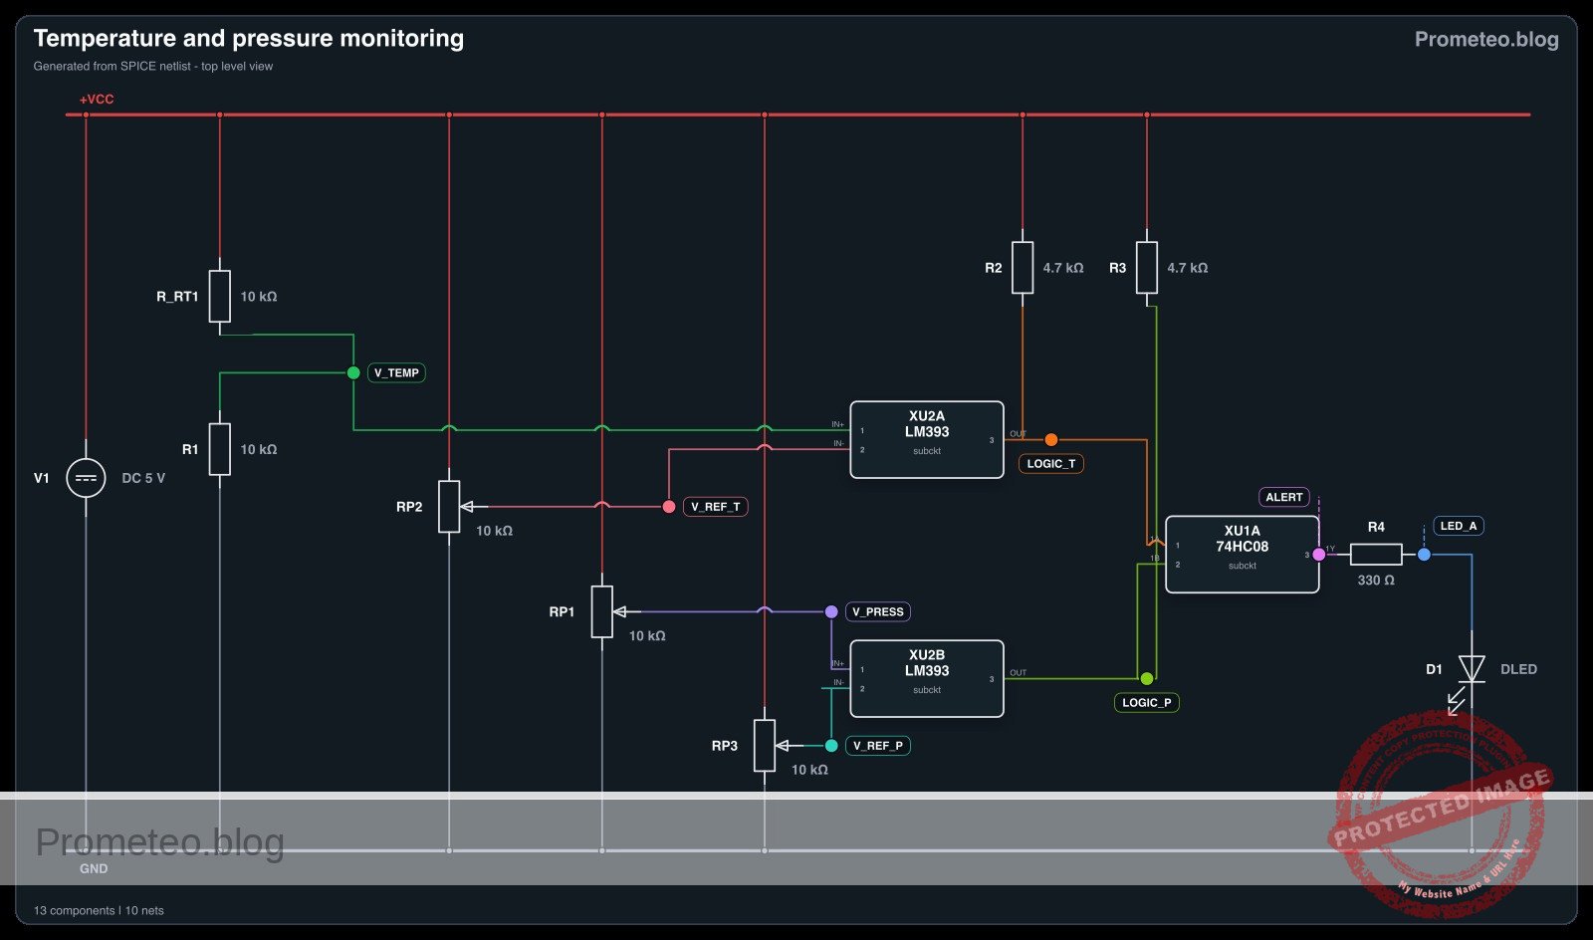Select the R_RT1 thermistor resistor symbol
The width and height of the screenshot is (1593, 940).
pos(220,296)
